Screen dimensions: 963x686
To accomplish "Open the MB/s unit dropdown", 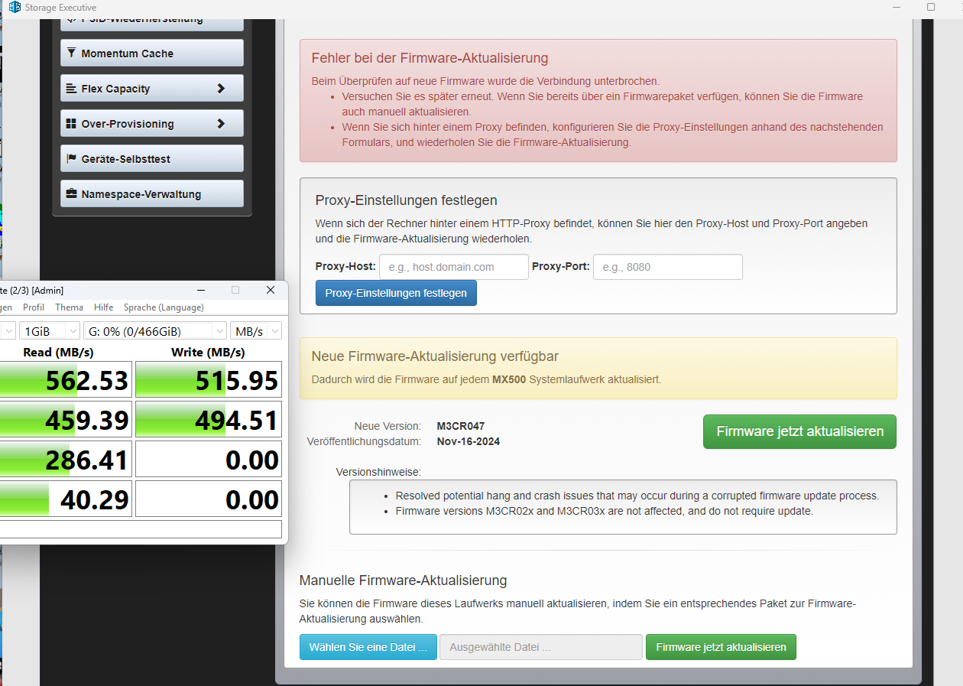I will click(x=256, y=331).
